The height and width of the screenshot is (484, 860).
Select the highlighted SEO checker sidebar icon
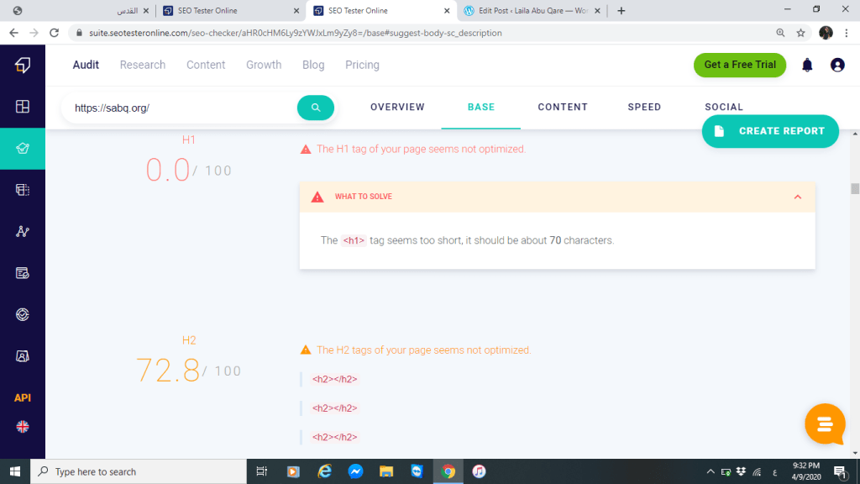pos(23,148)
